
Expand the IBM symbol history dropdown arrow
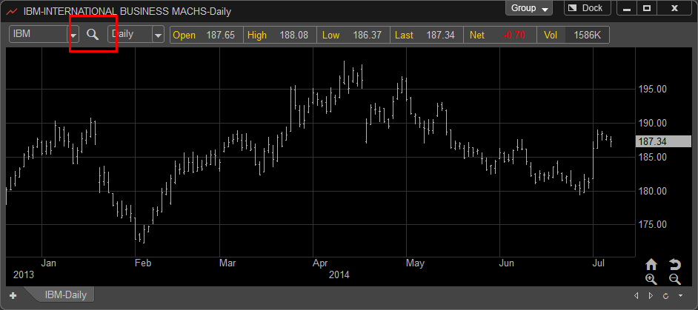tap(74, 35)
